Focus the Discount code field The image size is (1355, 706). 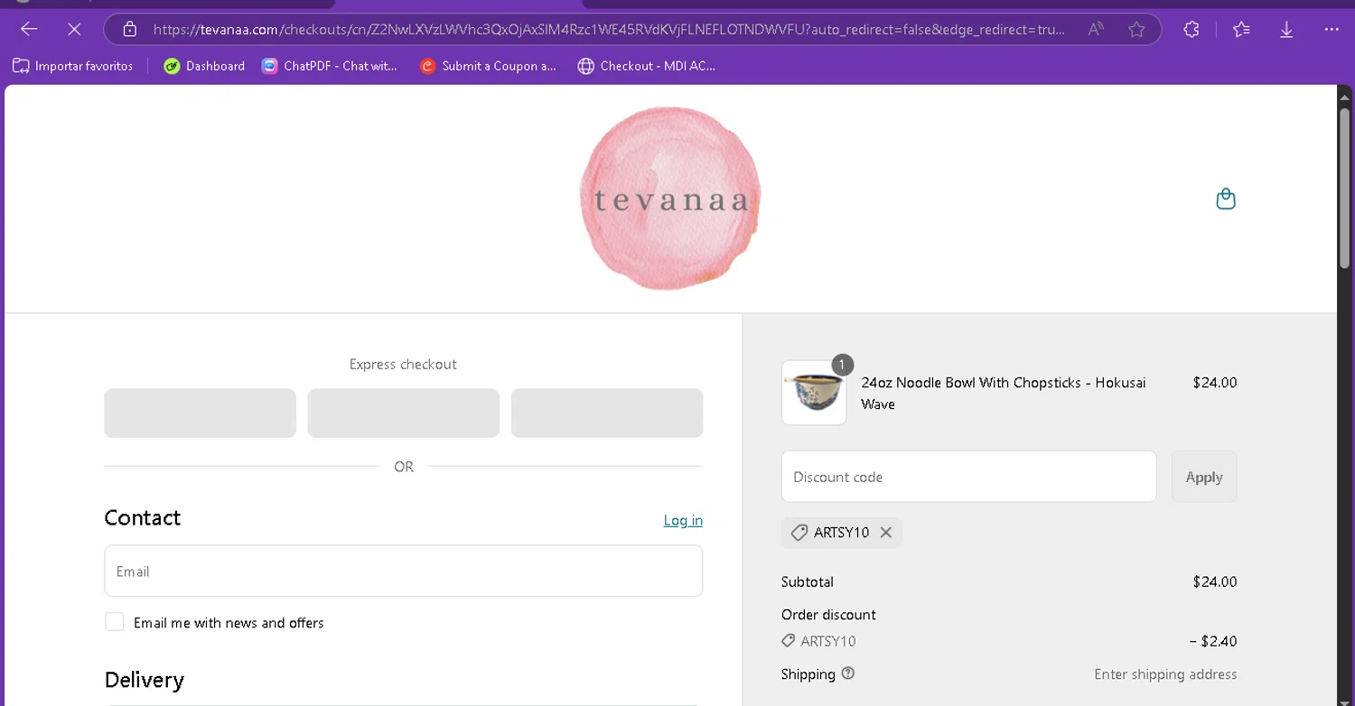(x=968, y=477)
